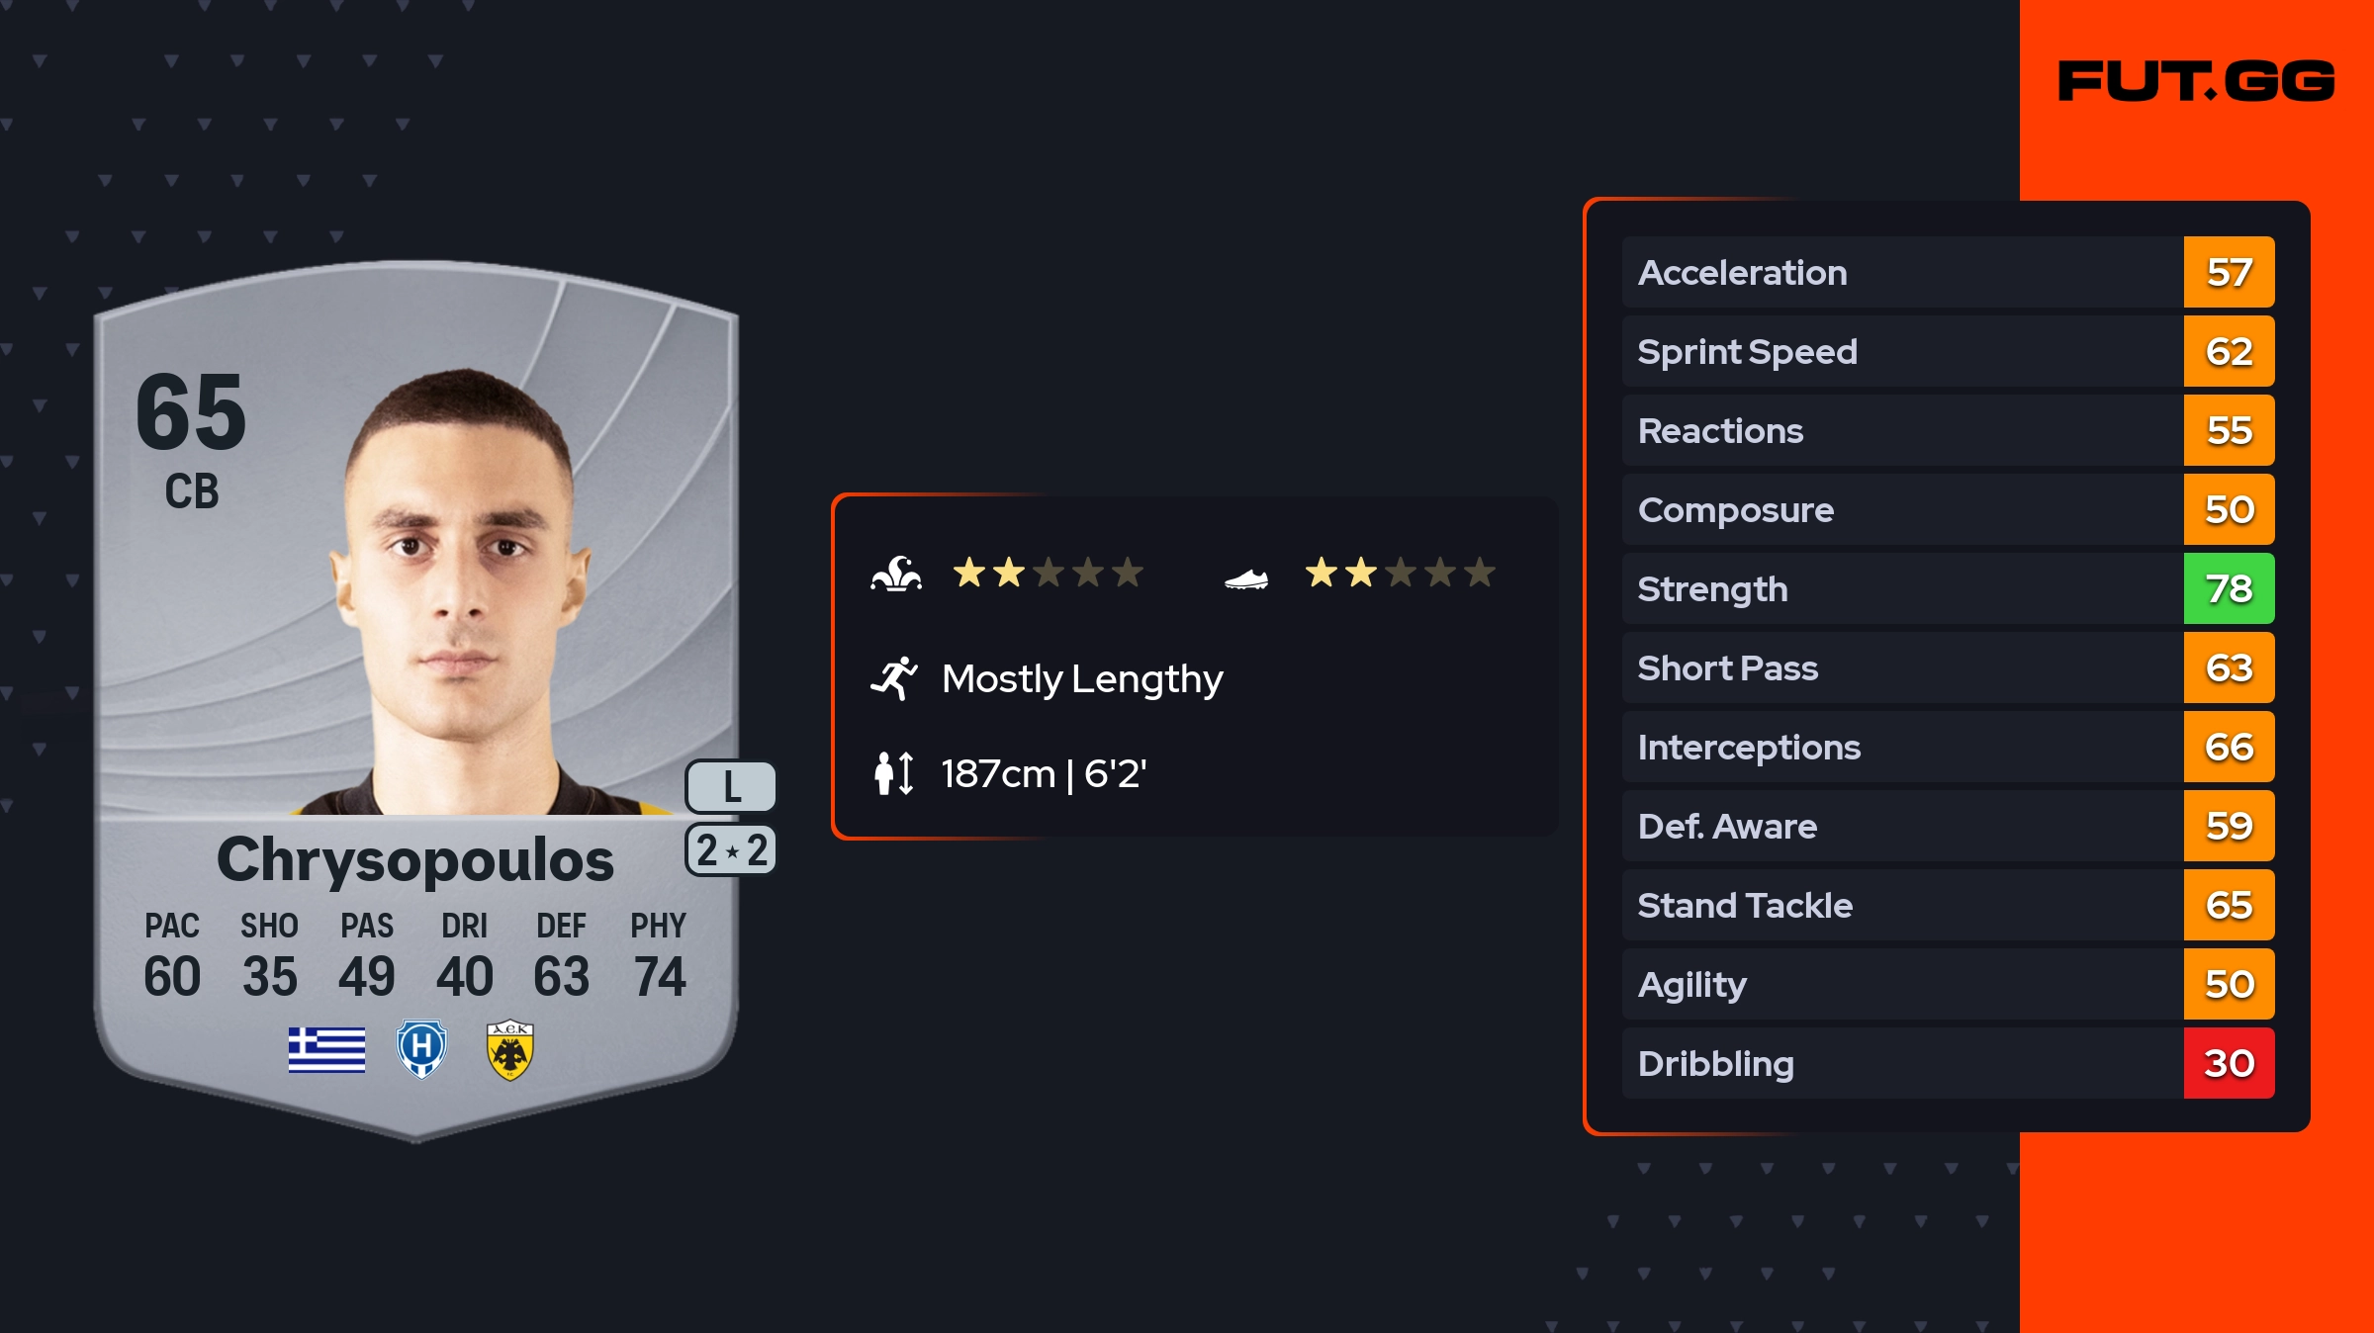Viewport: 2374px width, 1333px height.
Task: Select the Acceleration stat row
Action: (1899, 273)
